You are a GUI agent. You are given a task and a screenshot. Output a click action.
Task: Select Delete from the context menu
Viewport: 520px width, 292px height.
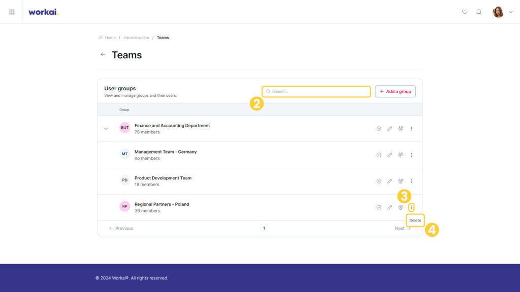[415, 221]
